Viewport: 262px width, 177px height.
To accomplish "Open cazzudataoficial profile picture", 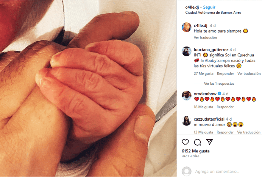I will tap(187, 121).
